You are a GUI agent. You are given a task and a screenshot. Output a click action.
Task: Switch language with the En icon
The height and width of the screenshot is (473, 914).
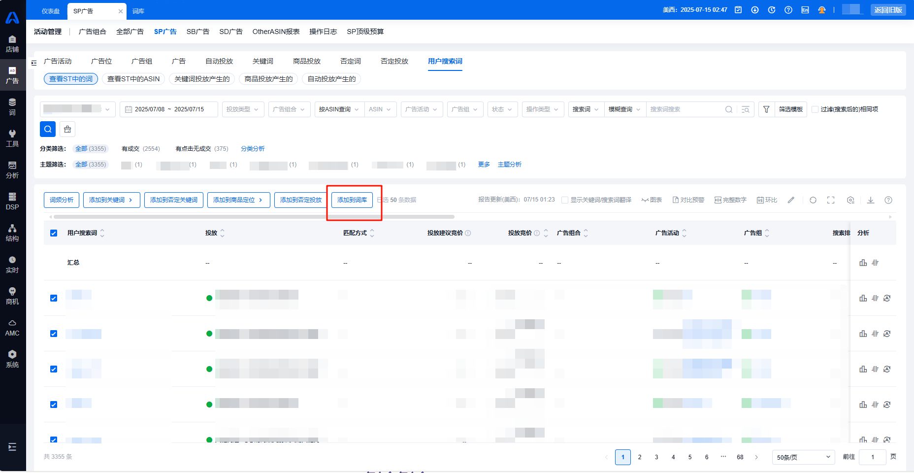point(805,10)
